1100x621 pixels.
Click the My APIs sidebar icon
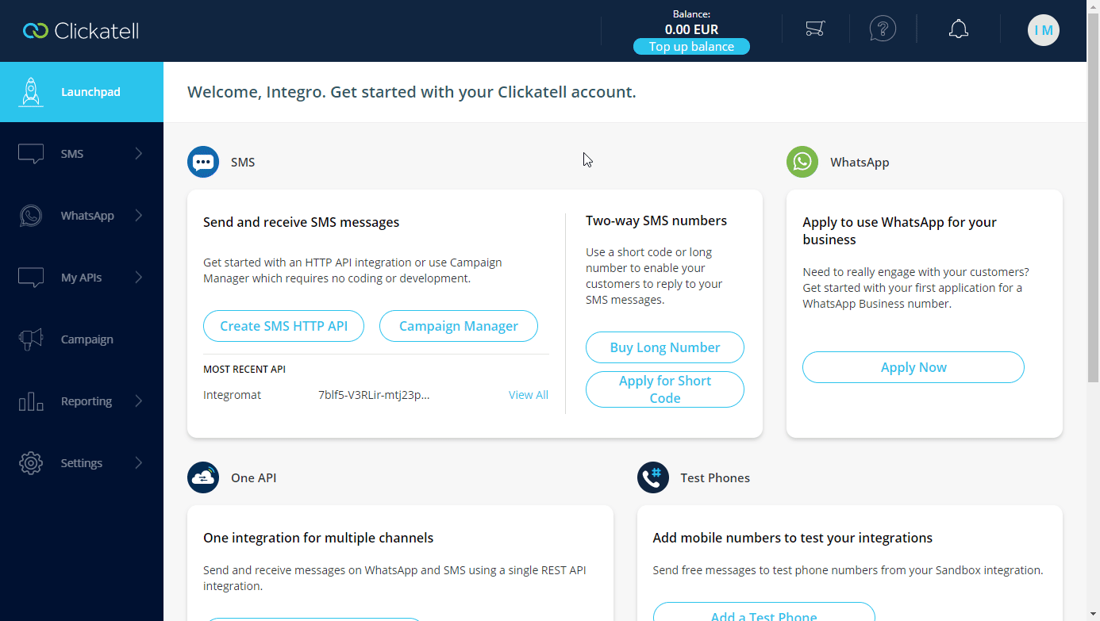31,278
